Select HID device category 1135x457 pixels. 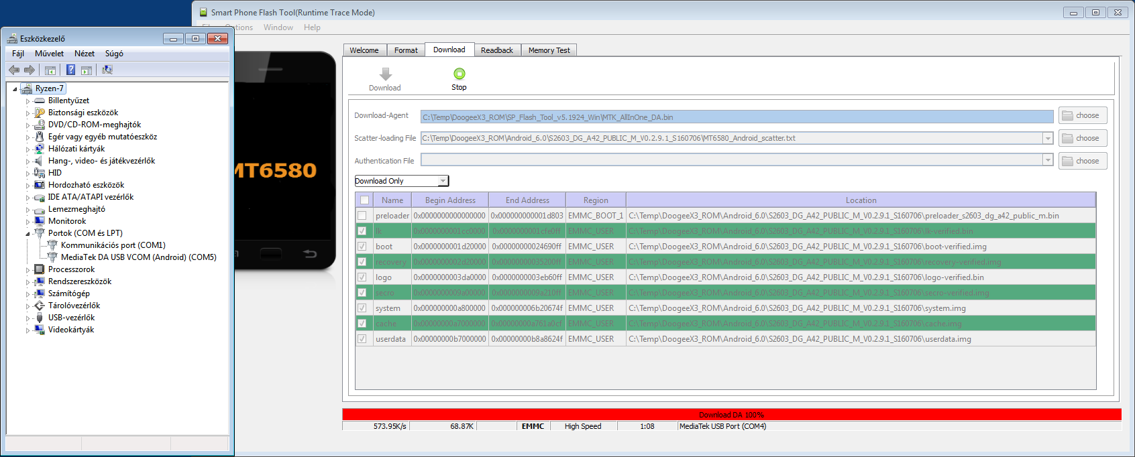[x=55, y=173]
